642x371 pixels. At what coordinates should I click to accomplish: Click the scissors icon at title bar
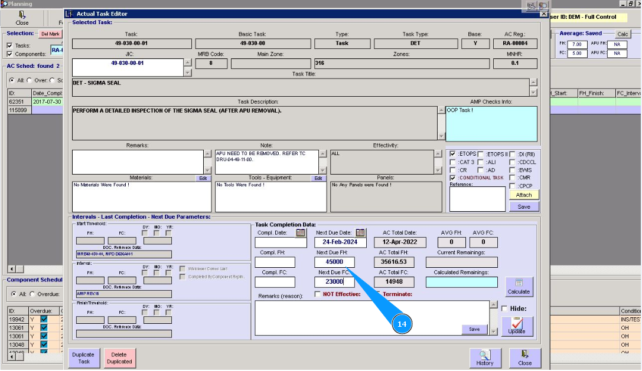pos(531,6)
